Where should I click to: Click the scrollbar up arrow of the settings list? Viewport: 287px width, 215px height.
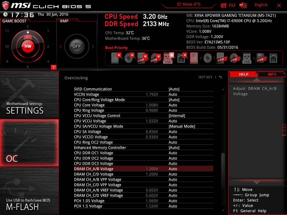tap(223, 89)
